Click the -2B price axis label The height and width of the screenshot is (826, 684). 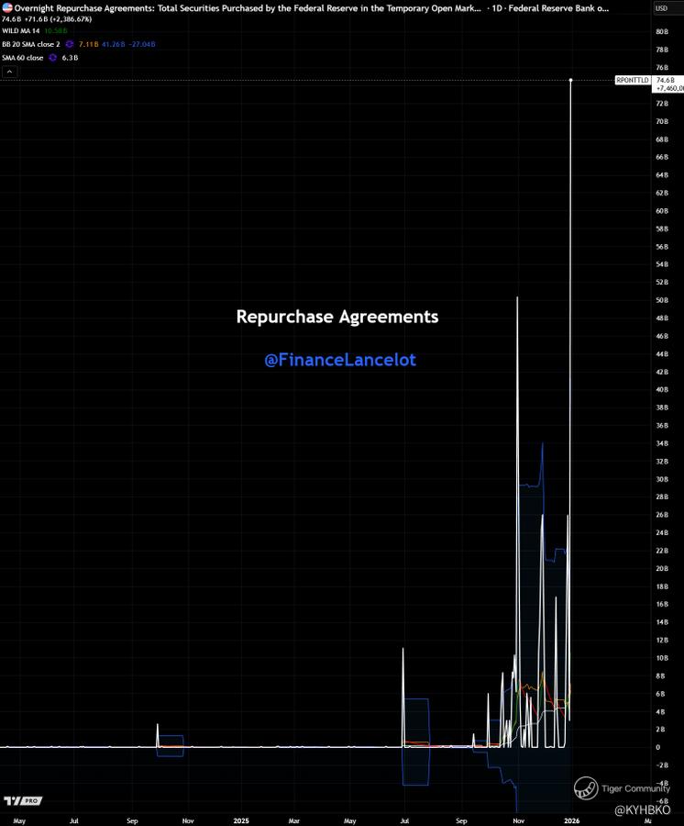pos(661,765)
